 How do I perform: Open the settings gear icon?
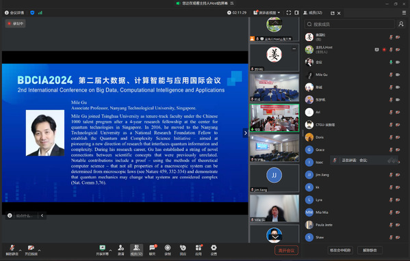(214, 250)
